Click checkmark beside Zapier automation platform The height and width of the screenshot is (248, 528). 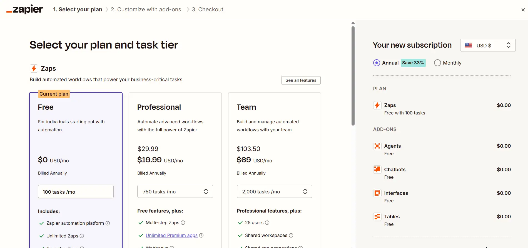pyautogui.click(x=41, y=223)
